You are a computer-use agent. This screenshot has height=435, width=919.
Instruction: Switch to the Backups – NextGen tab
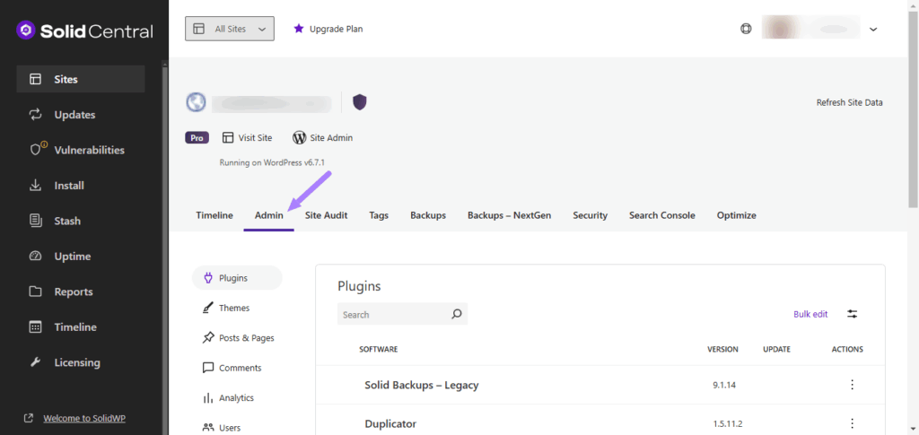[x=509, y=215]
